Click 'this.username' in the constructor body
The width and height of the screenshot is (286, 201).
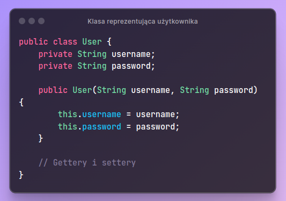90,114
